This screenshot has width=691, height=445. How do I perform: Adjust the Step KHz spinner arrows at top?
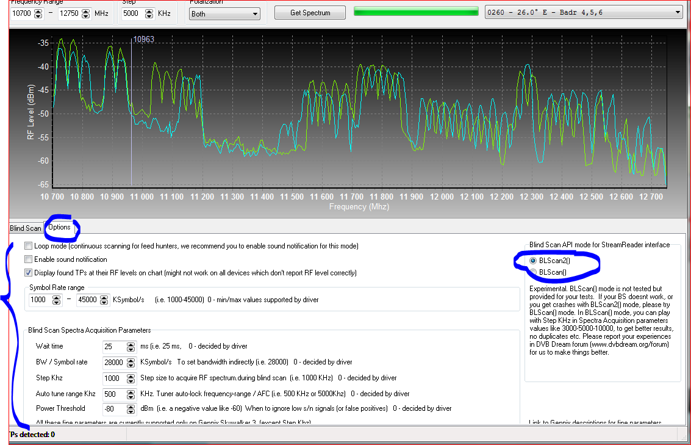click(x=149, y=13)
